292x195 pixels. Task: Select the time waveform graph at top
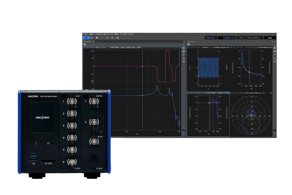[207, 66]
